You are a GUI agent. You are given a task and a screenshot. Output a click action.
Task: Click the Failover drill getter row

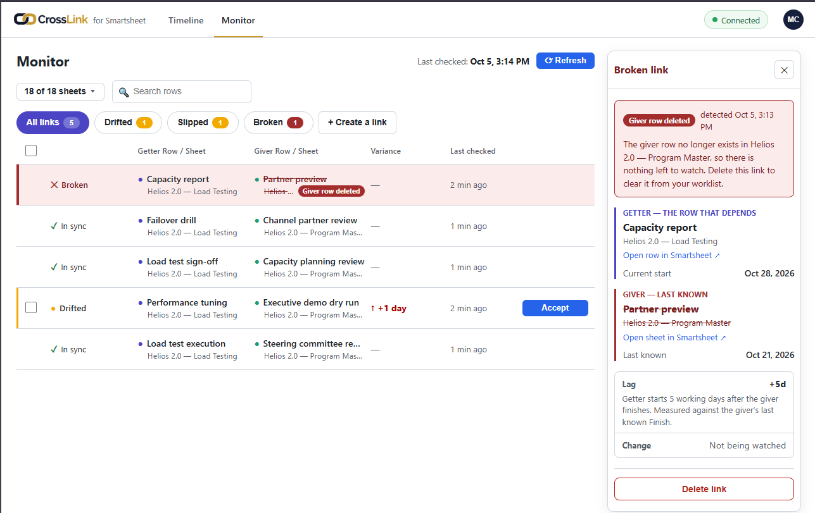(x=172, y=221)
